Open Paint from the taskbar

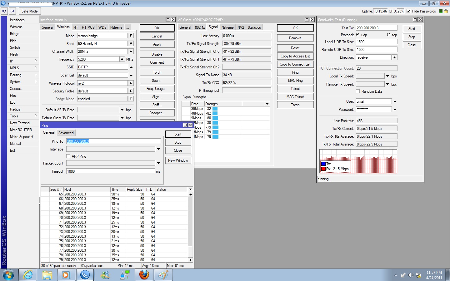[163, 275]
